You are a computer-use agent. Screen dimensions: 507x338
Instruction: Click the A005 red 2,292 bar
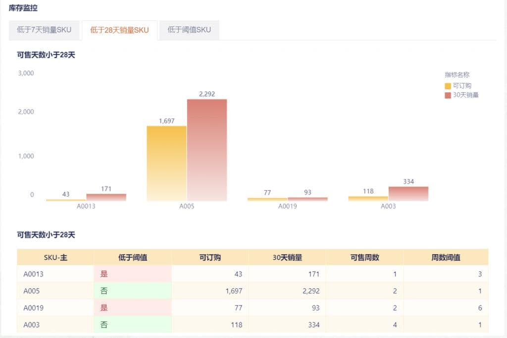point(207,150)
